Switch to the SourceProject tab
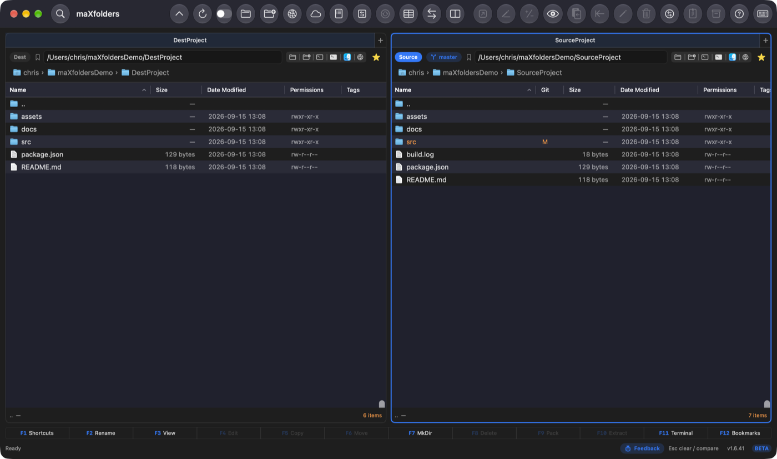 tap(575, 40)
